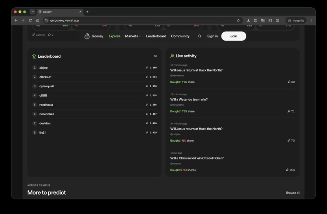Click the cast media icon
The height and width of the screenshot is (214, 327).
(270, 20)
